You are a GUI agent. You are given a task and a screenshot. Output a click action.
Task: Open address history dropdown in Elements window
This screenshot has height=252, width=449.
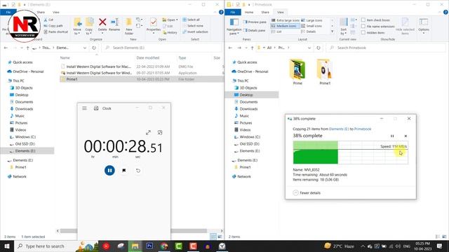pyautogui.click(x=85, y=48)
